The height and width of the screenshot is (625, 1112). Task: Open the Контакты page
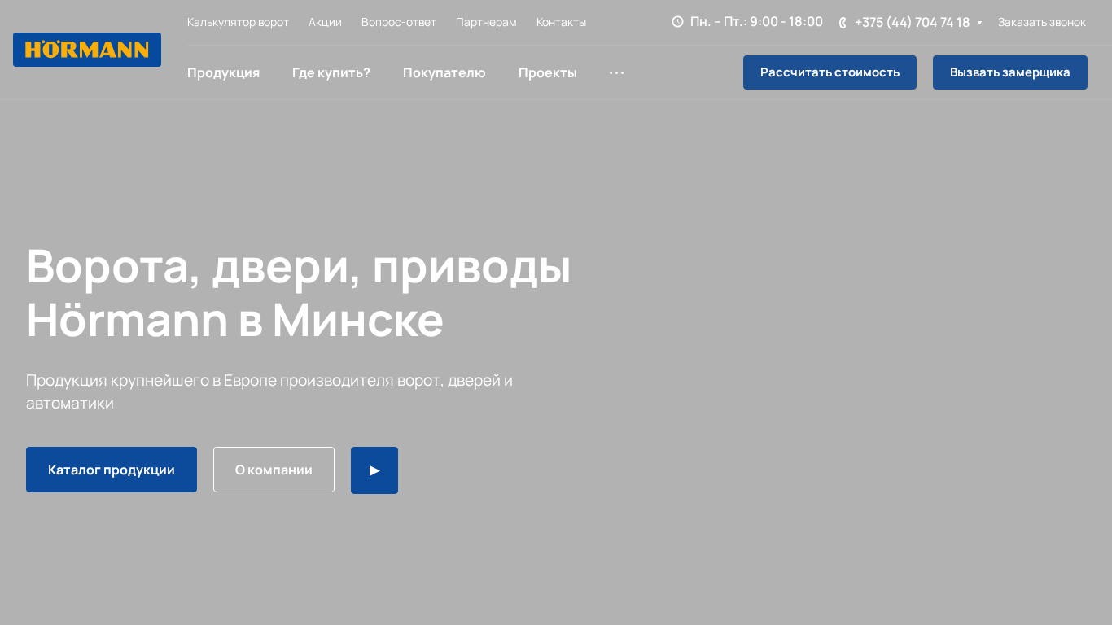561,22
